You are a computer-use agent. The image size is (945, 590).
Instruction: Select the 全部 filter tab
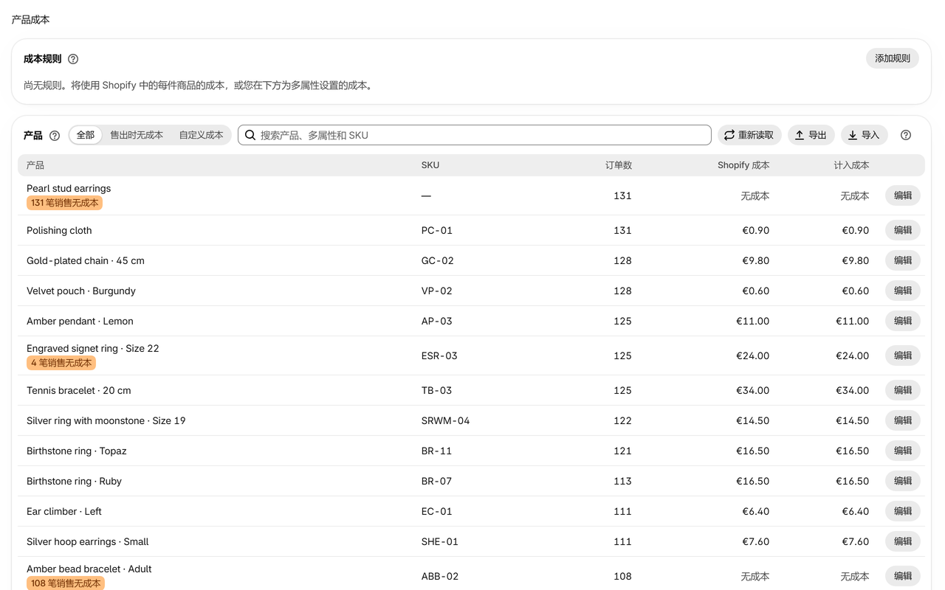(x=86, y=135)
